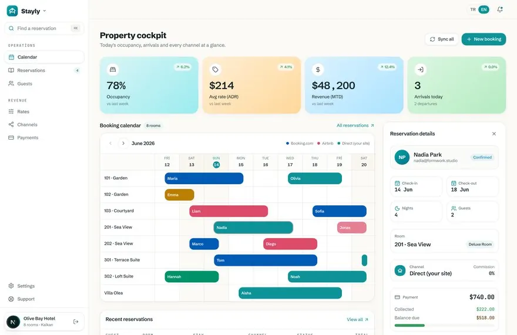Click the Airbnb legend dot
Image resolution: width=517 pixels, height=335 pixels.
(x=318, y=143)
